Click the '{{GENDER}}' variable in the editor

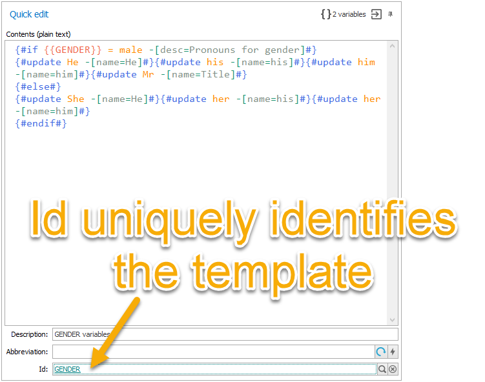point(73,50)
